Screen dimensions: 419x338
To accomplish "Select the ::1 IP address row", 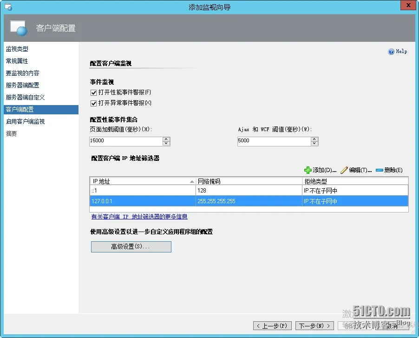I will (249, 191).
